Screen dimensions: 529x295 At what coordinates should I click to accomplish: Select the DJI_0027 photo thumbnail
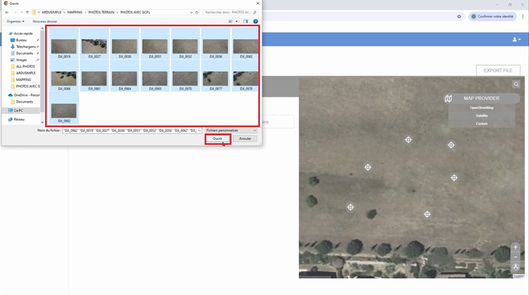click(94, 47)
